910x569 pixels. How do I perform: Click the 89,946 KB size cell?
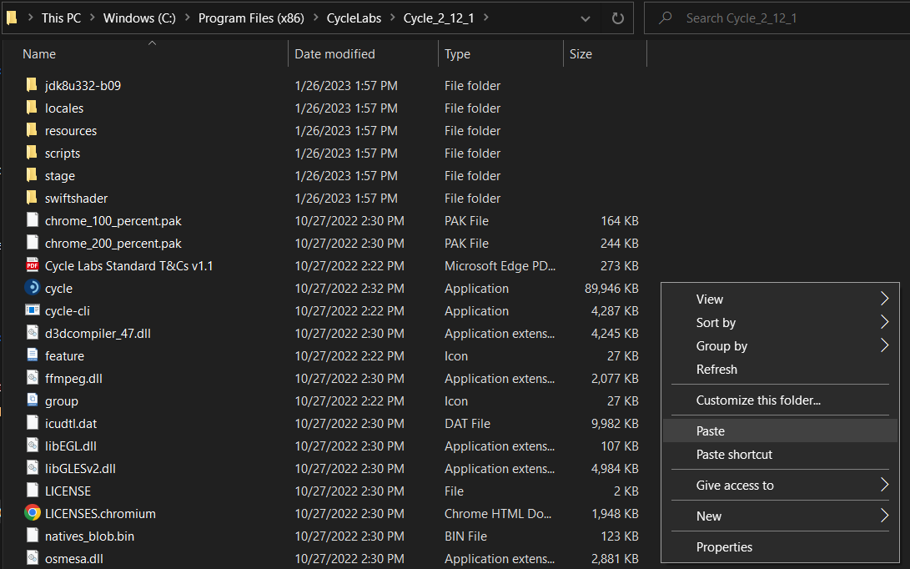click(611, 289)
